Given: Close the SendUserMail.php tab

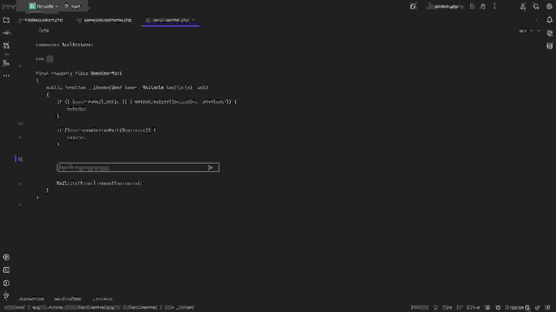Looking at the screenshot, I should pos(193,20).
